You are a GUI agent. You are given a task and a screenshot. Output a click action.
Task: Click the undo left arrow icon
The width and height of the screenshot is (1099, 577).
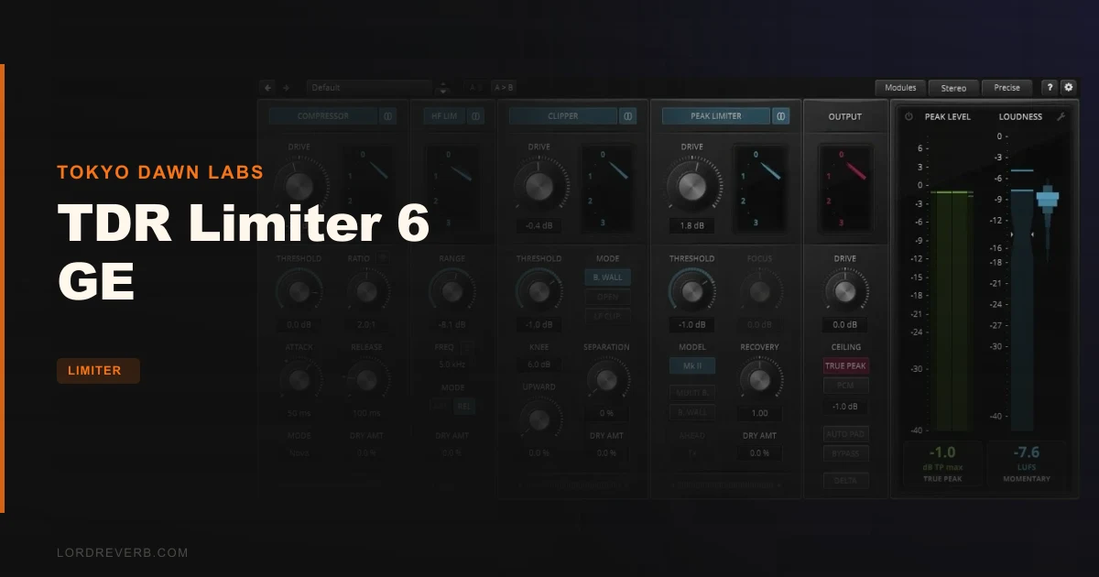[x=267, y=88]
